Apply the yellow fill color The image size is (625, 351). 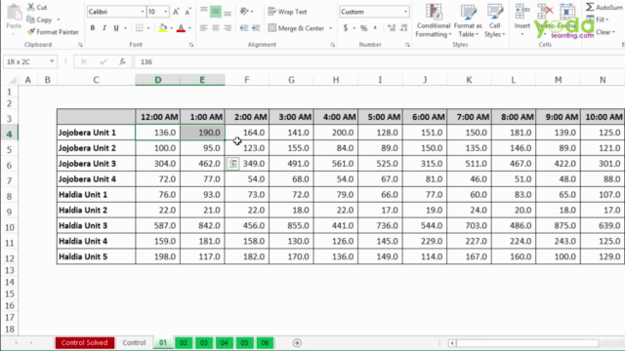163,28
